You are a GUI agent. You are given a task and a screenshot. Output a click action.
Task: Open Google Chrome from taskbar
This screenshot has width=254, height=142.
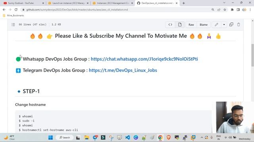[x=160, y=137]
